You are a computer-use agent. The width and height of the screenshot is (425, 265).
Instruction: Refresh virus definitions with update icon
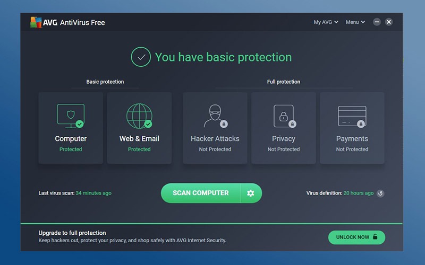[380, 193]
